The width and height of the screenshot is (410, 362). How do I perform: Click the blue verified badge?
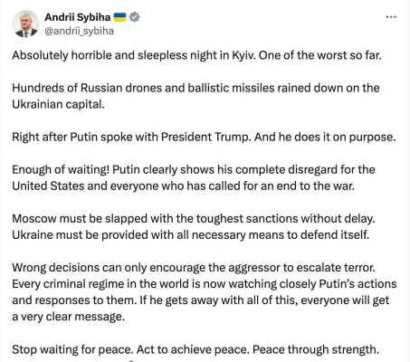coord(135,17)
